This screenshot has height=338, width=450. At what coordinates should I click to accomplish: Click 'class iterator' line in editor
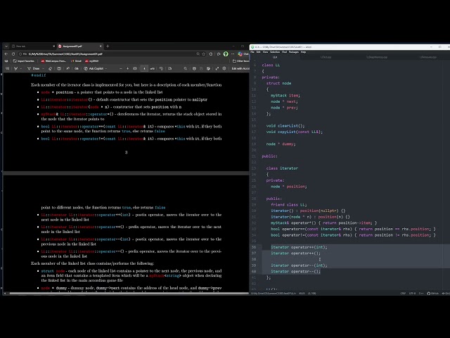pos(282,168)
